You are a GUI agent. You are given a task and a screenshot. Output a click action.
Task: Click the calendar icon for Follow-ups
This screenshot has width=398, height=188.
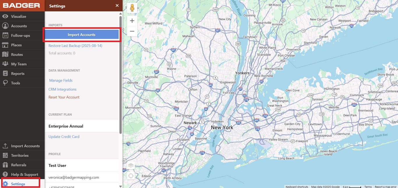pyautogui.click(x=5, y=35)
